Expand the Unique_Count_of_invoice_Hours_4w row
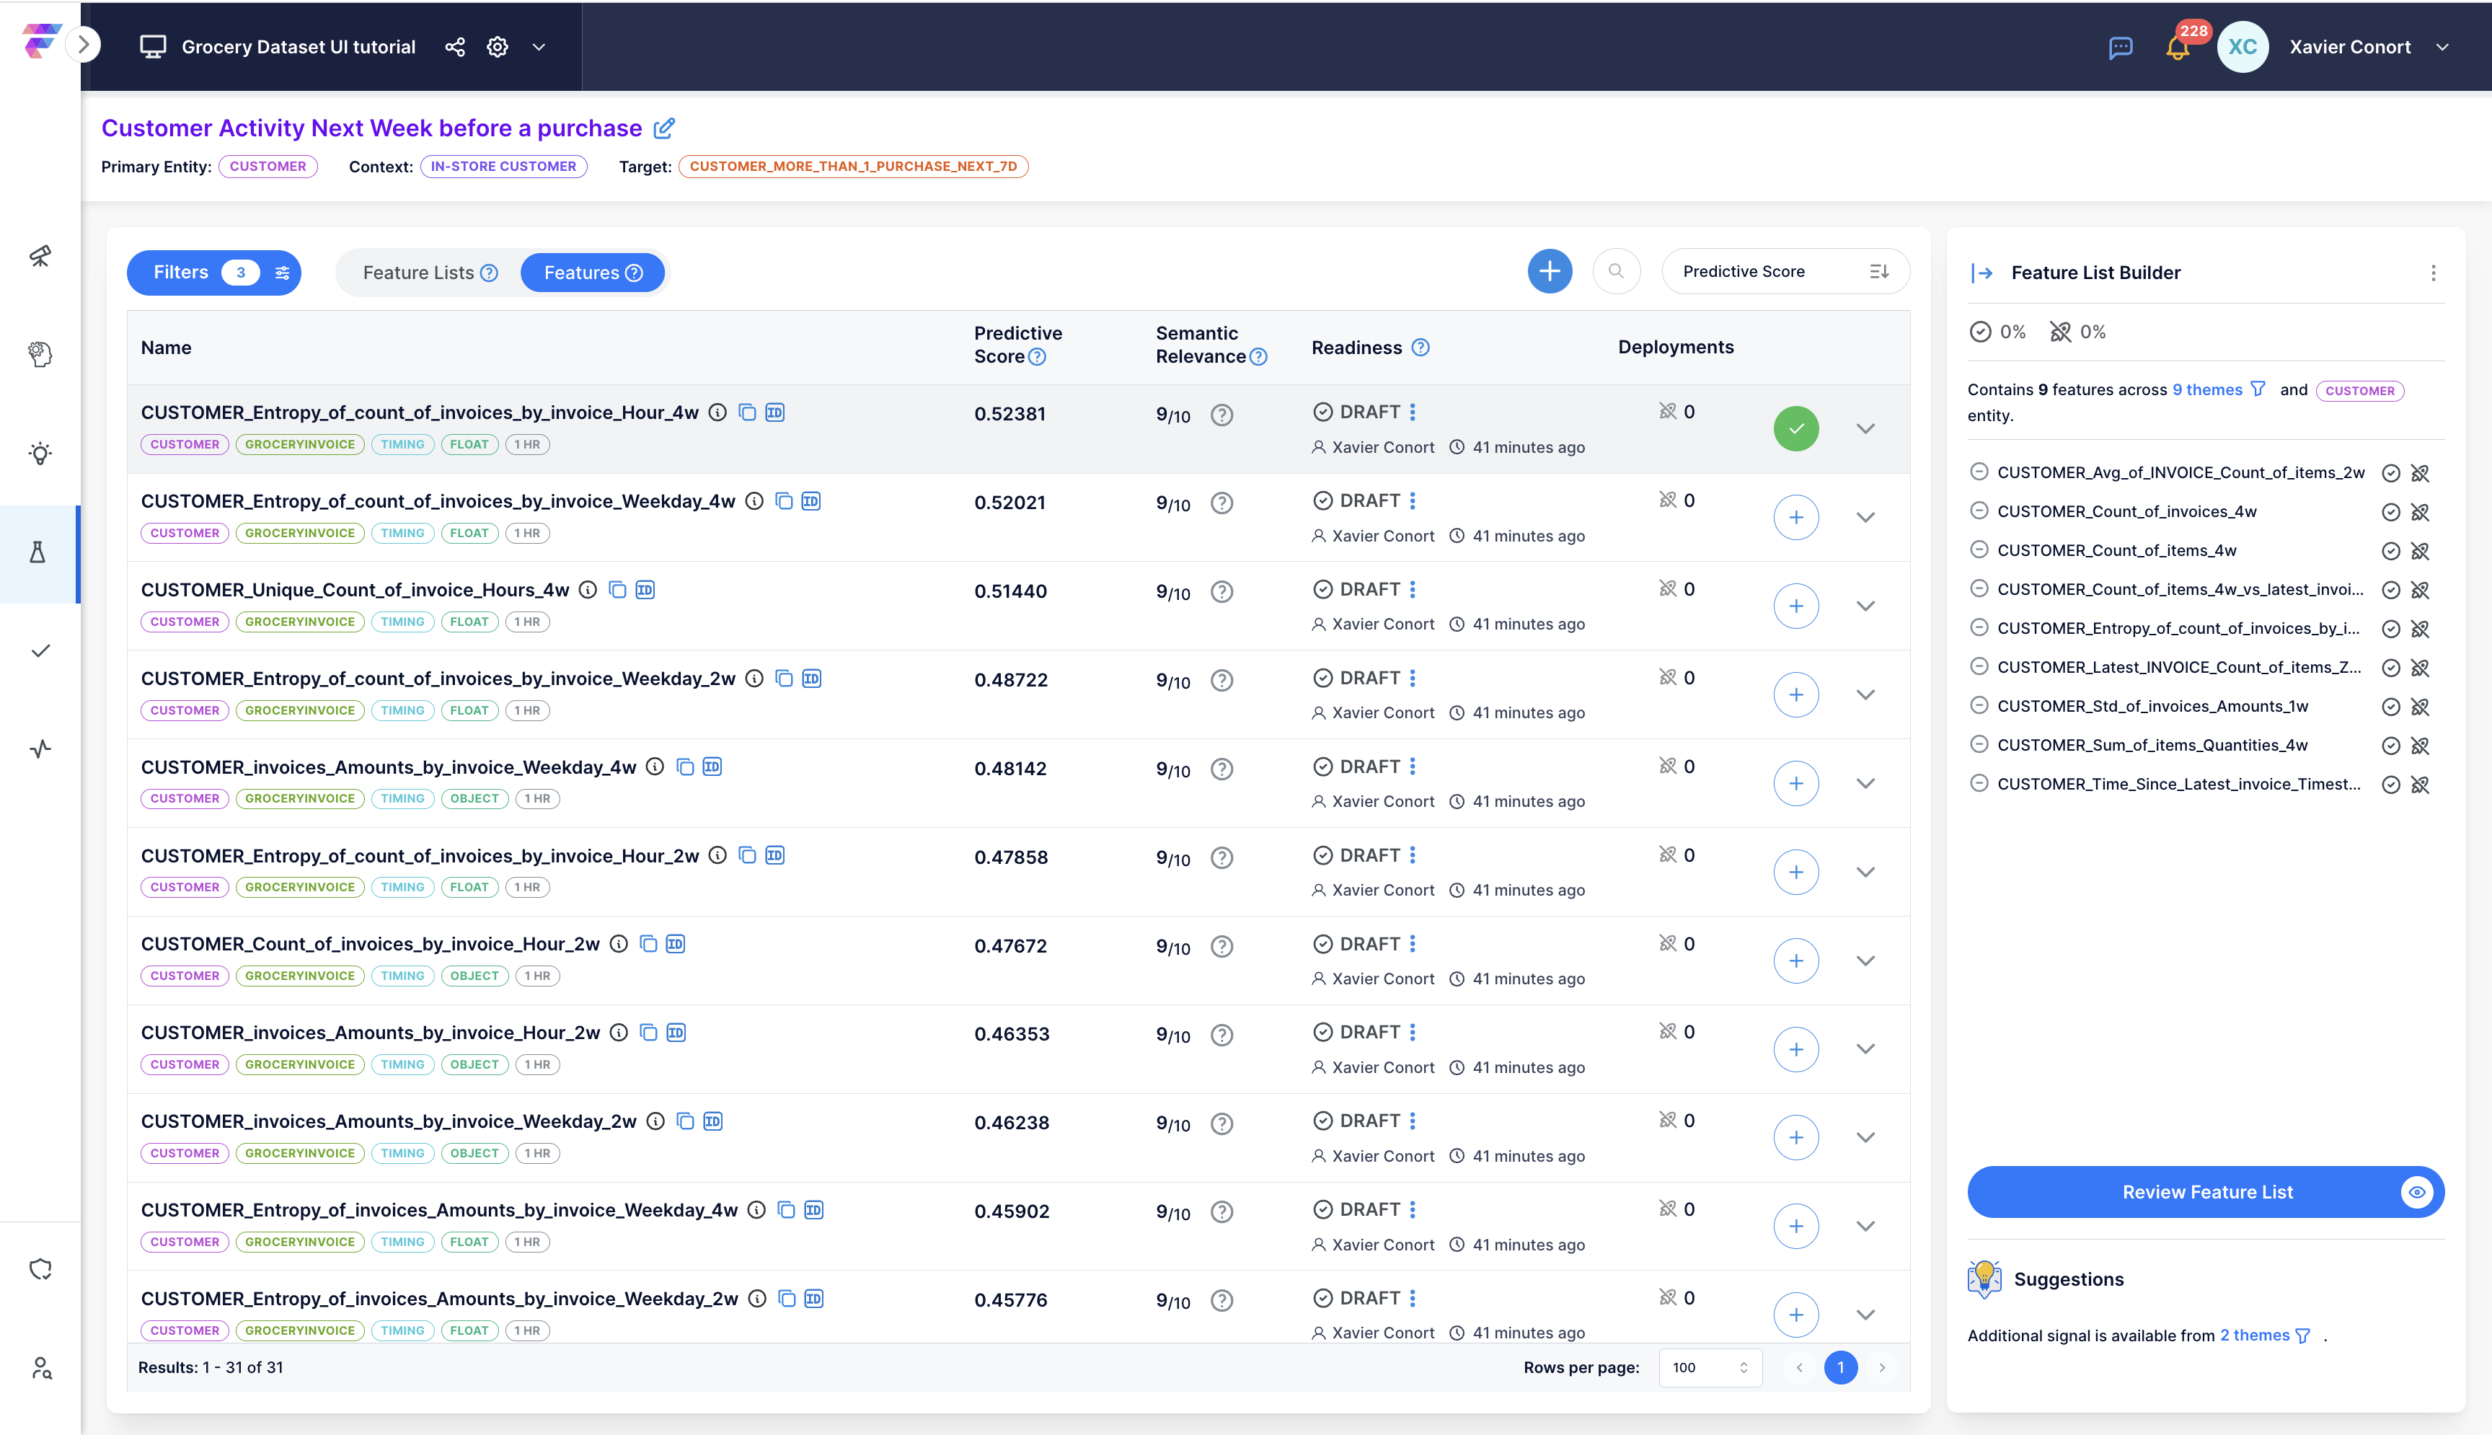2492x1435 pixels. pos(1865,606)
